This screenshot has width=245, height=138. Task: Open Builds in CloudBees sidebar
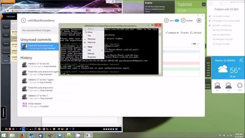point(6,42)
